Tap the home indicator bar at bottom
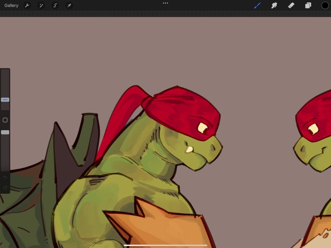The width and height of the screenshot is (331, 248). (165, 245)
